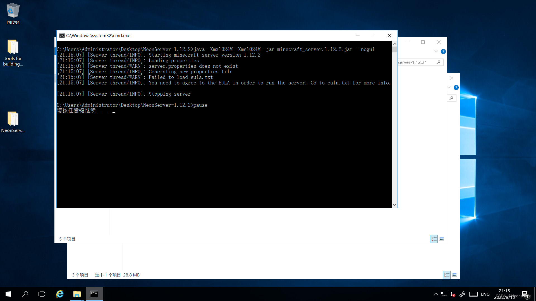Open File Explorer from the taskbar
Viewport: 536px width, 301px height.
click(x=77, y=294)
